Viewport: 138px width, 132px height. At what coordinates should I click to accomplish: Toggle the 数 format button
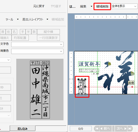[34, 32]
